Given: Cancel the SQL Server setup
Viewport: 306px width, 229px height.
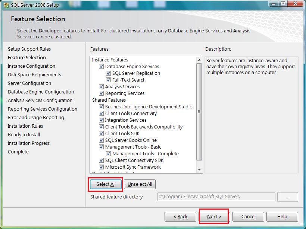Looking at the screenshot, I should point(248,217).
